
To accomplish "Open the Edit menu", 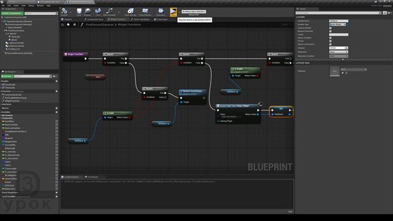I will click(x=9, y=6).
